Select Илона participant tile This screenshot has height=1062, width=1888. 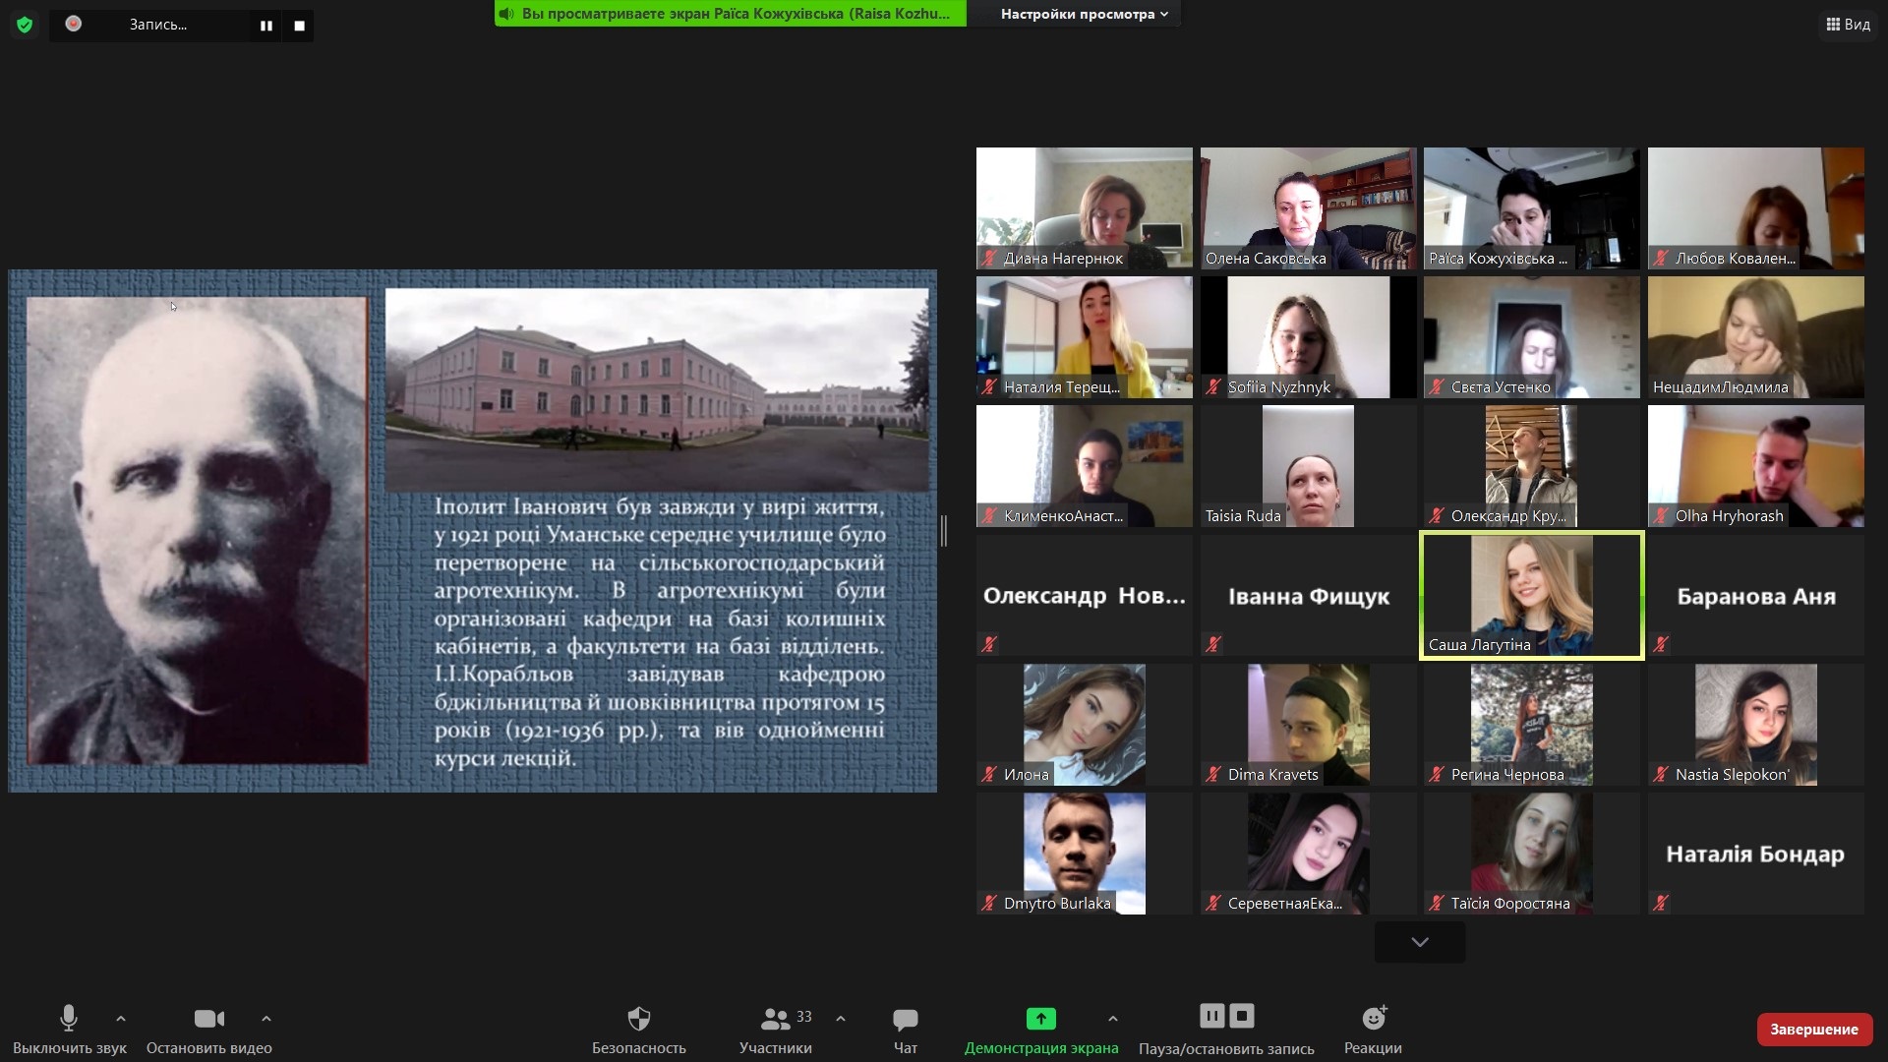coord(1085,725)
